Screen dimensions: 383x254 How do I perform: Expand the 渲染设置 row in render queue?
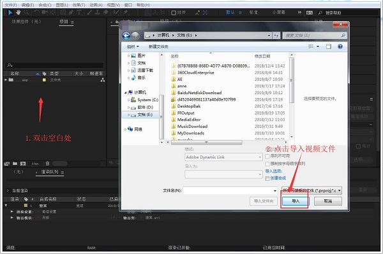(x=11, y=211)
